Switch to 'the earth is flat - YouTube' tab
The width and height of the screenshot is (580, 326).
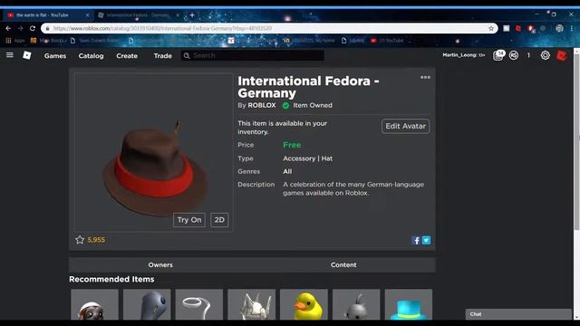pos(48,15)
